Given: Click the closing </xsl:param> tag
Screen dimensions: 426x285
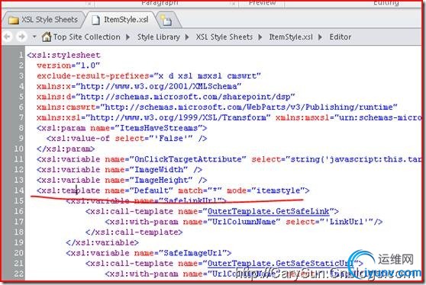Looking at the screenshot, I should [x=66, y=149].
